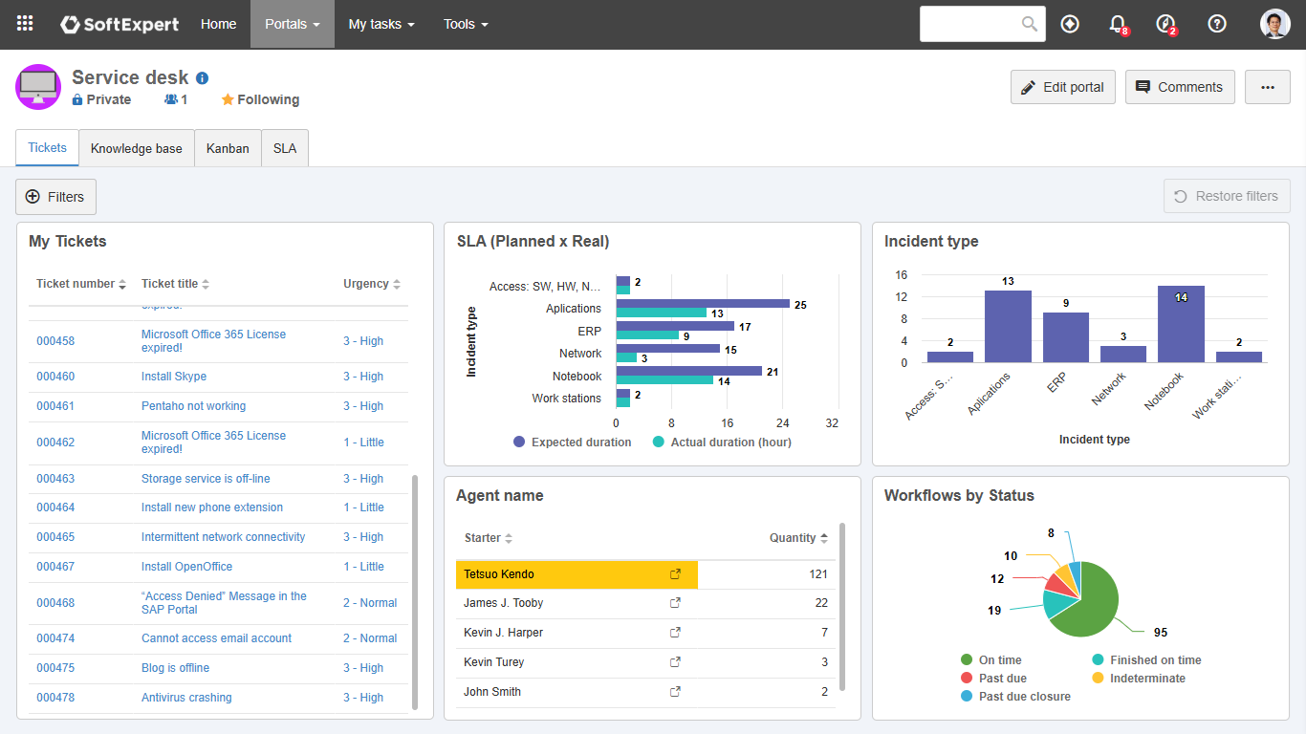
Task: Open the pending executions compass icon
Action: tap(1166, 24)
